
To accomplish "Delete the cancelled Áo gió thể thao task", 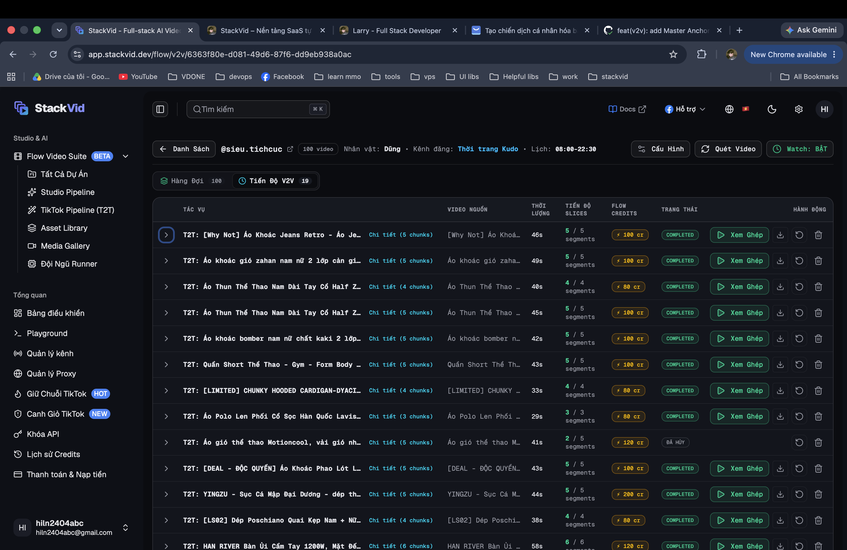I will coord(818,442).
